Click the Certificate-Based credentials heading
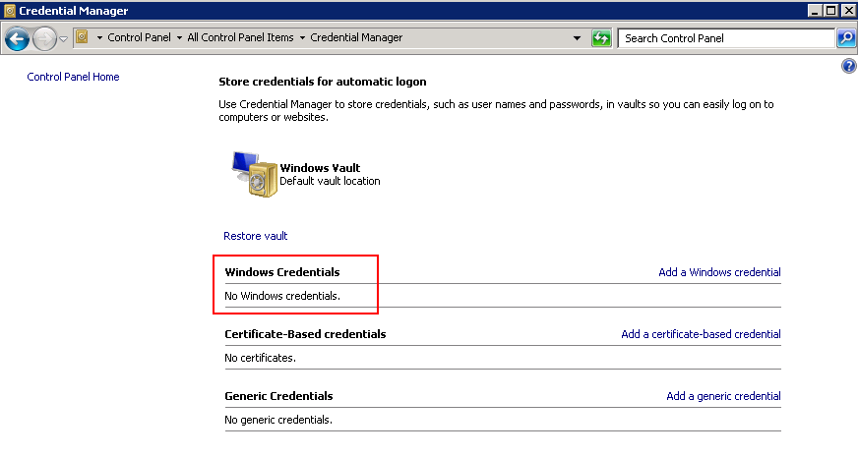 tap(305, 334)
